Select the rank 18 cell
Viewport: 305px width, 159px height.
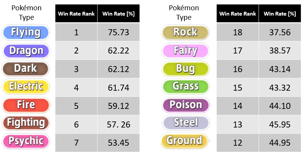tap(237, 32)
